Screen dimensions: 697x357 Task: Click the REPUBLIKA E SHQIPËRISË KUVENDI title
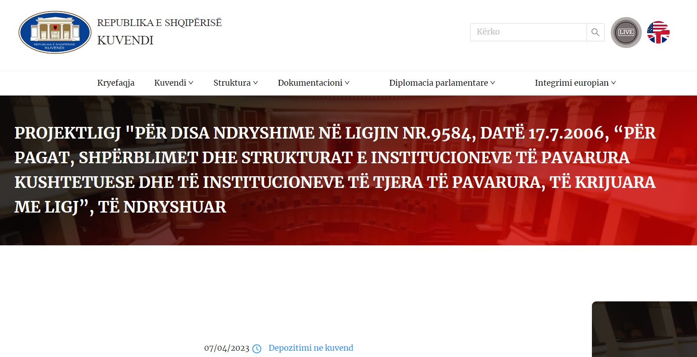[159, 32]
